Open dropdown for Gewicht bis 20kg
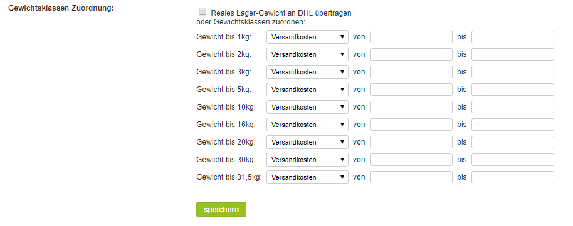Image resolution: width=573 pixels, height=226 pixels. (x=307, y=142)
